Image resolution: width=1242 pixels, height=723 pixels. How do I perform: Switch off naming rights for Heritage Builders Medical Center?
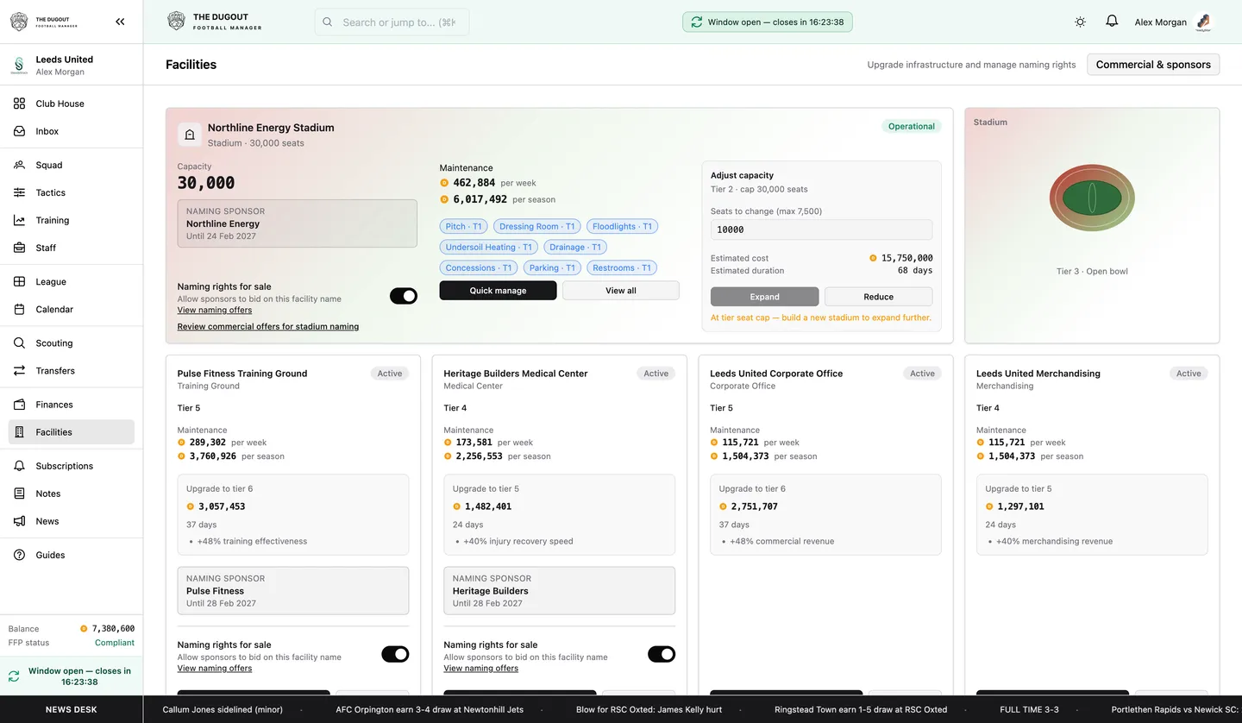pyautogui.click(x=662, y=654)
